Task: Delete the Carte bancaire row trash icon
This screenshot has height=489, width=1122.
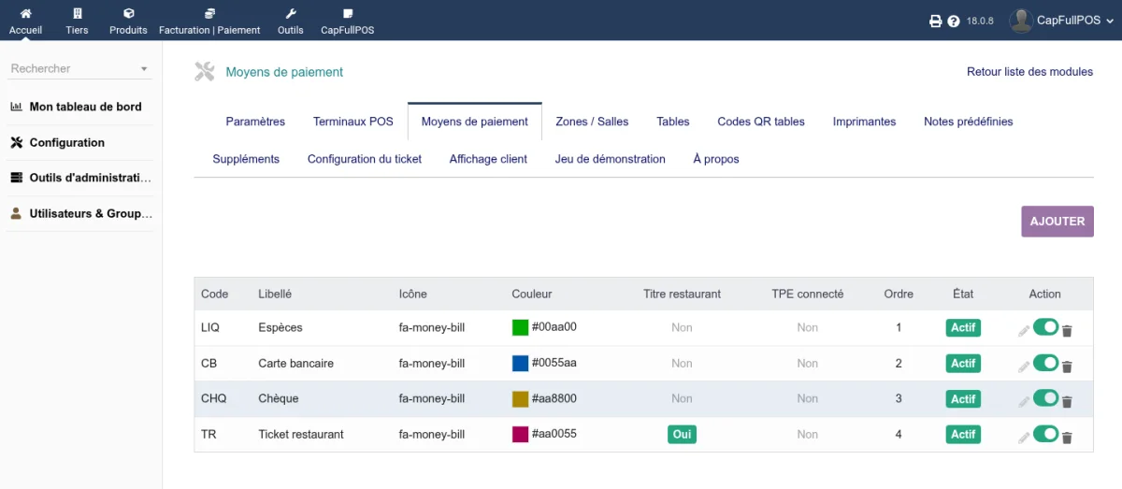Action: tap(1067, 366)
